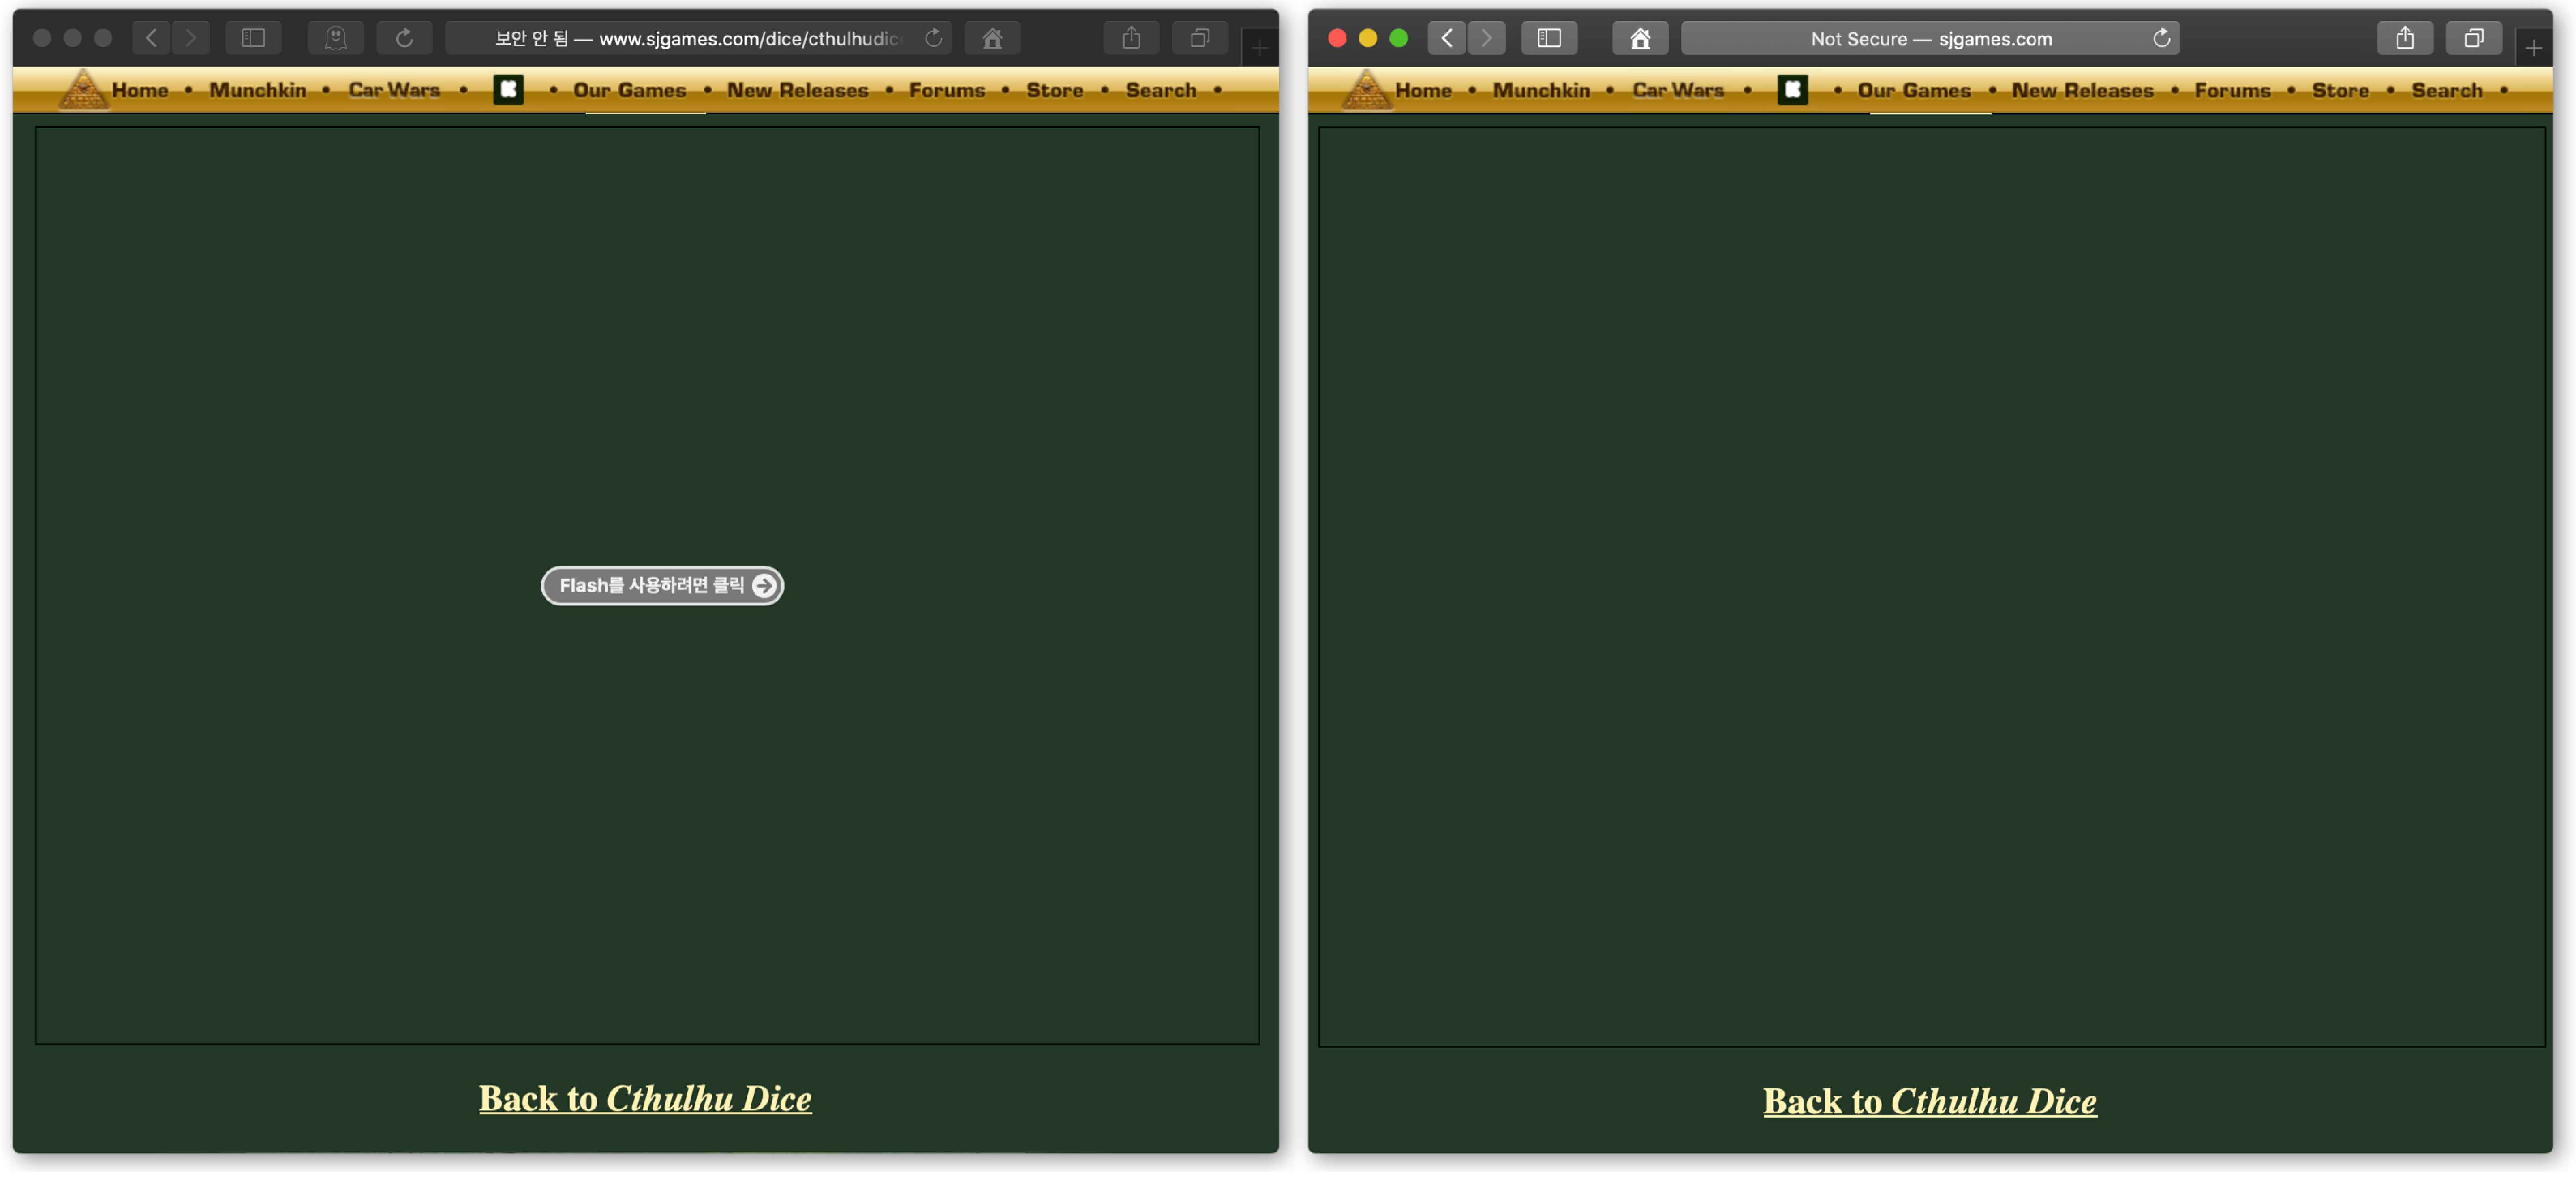Viewport: 2576px width, 1184px height.
Task: Toggle sidebar in the 'Not Secure' Safari window
Action: point(1548,38)
